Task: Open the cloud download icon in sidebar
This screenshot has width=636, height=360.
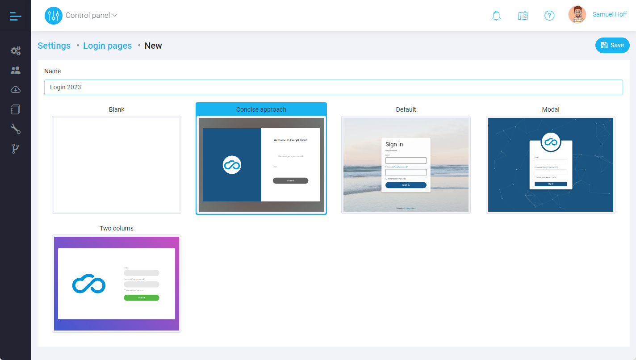Action: tap(15, 89)
